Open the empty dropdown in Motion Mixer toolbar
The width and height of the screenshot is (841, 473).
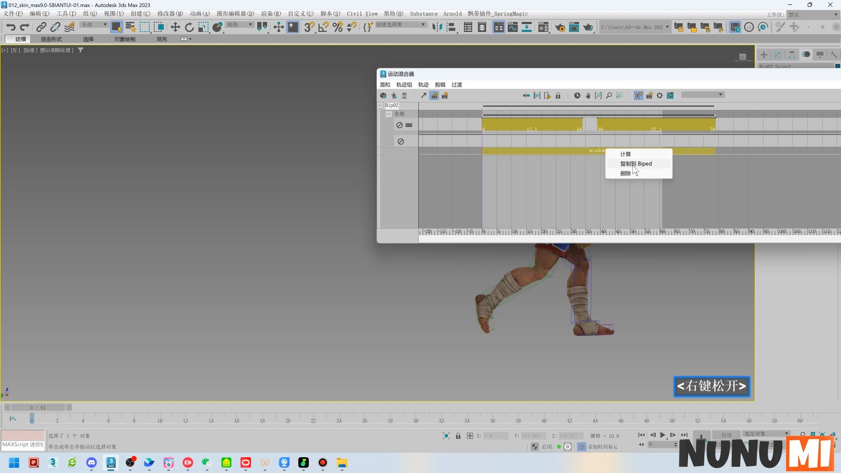(x=703, y=95)
